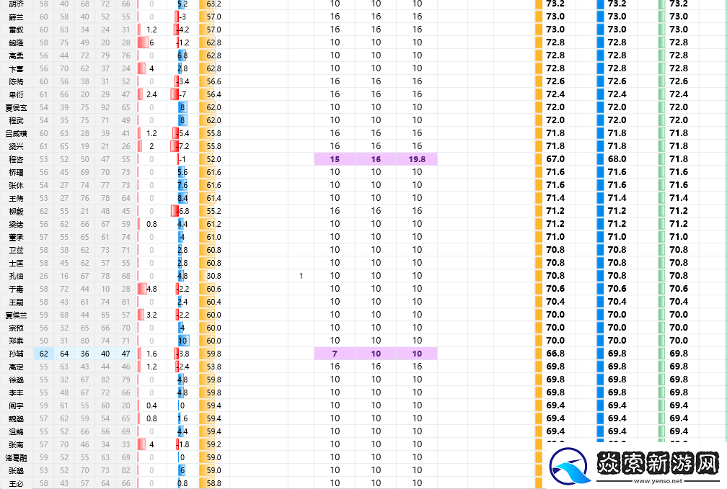Click the highlighted cell 62 in 孙辅's row
This screenshot has width=727, height=489.
click(x=44, y=354)
